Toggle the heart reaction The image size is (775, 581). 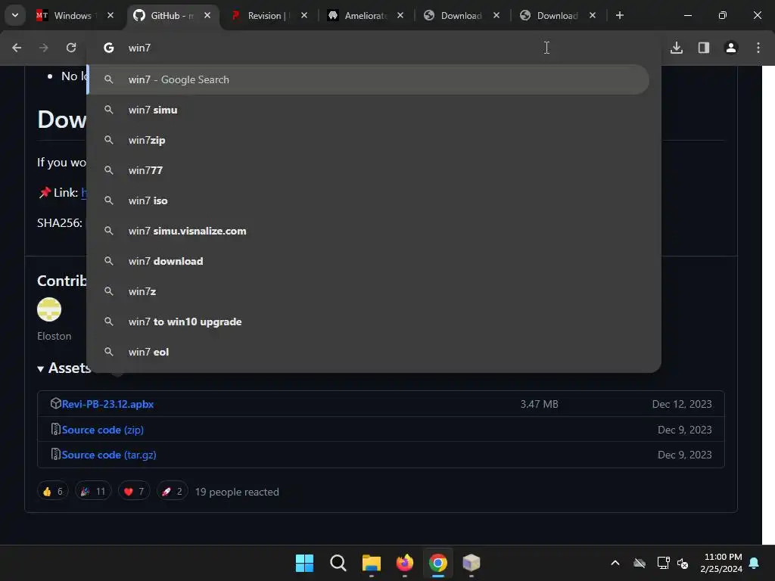(134, 491)
